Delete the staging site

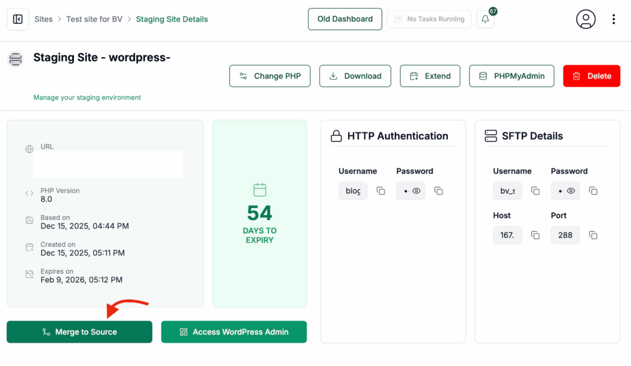[592, 76]
